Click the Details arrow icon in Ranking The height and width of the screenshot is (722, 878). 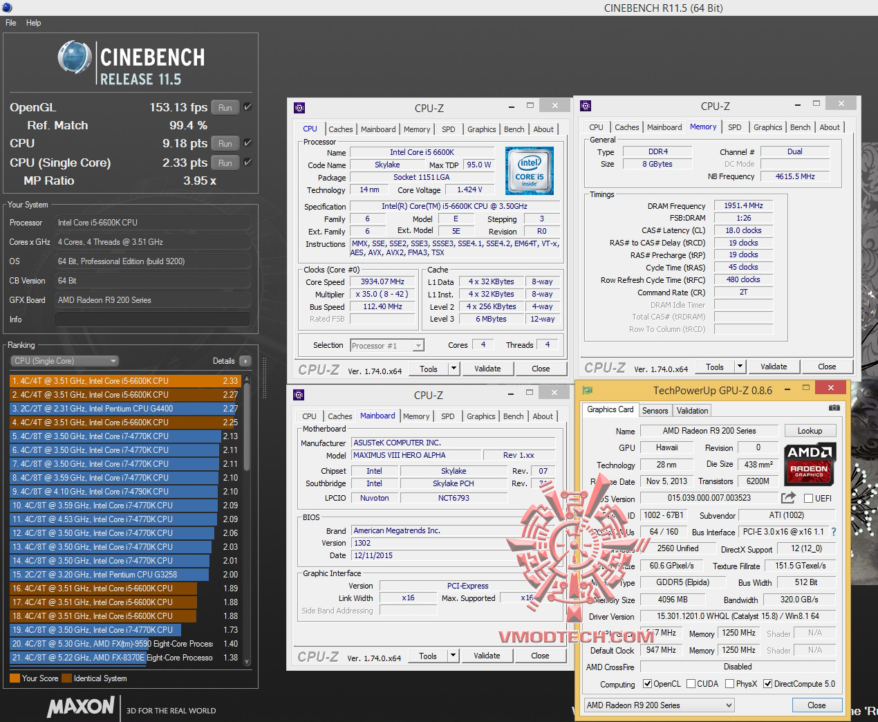pyautogui.click(x=245, y=361)
